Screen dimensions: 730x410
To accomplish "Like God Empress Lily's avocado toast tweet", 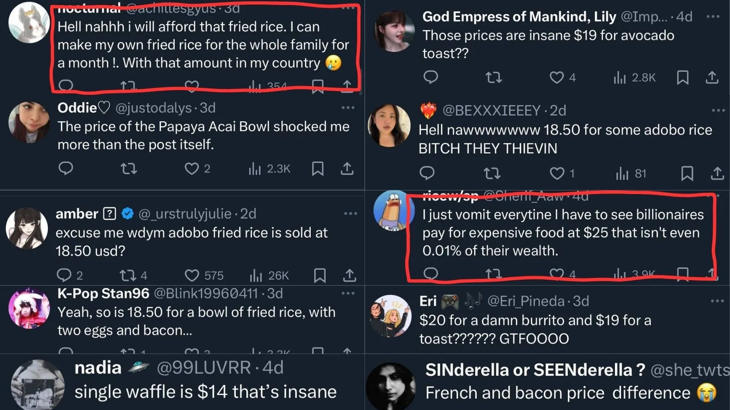I will [556, 77].
